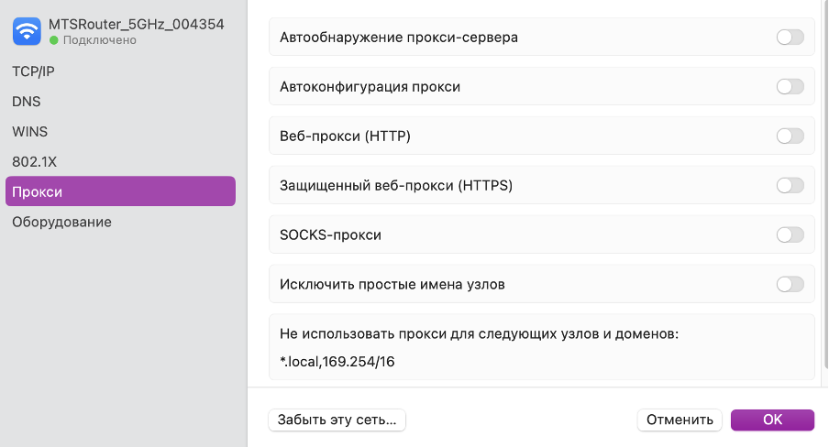
Task: Click the Не использовать прокси label
Action: [x=479, y=334]
